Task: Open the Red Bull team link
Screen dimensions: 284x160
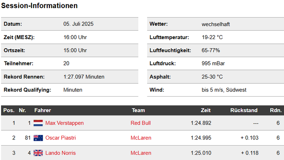Action: 141,123
